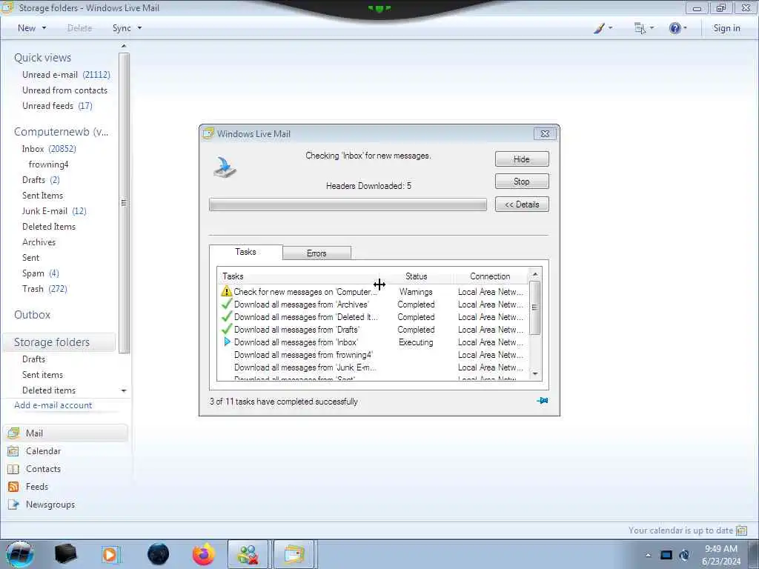Screen dimensions: 759x569
Task: Open the New dropdown arrow
Action: [44, 28]
